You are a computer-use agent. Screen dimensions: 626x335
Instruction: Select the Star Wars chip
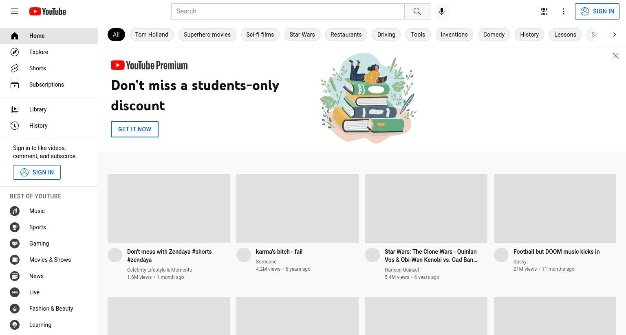pos(302,35)
